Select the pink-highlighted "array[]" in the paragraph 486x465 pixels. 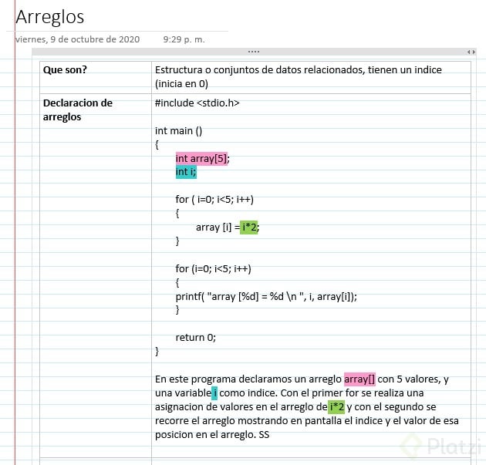(x=359, y=379)
